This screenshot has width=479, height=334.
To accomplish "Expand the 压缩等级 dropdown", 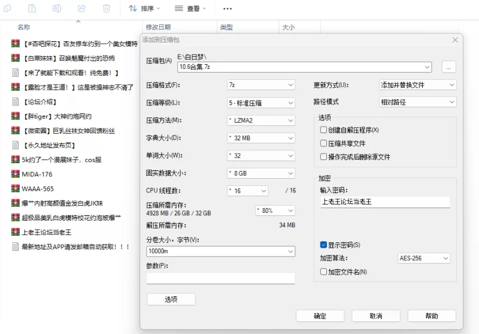I will [261, 103].
